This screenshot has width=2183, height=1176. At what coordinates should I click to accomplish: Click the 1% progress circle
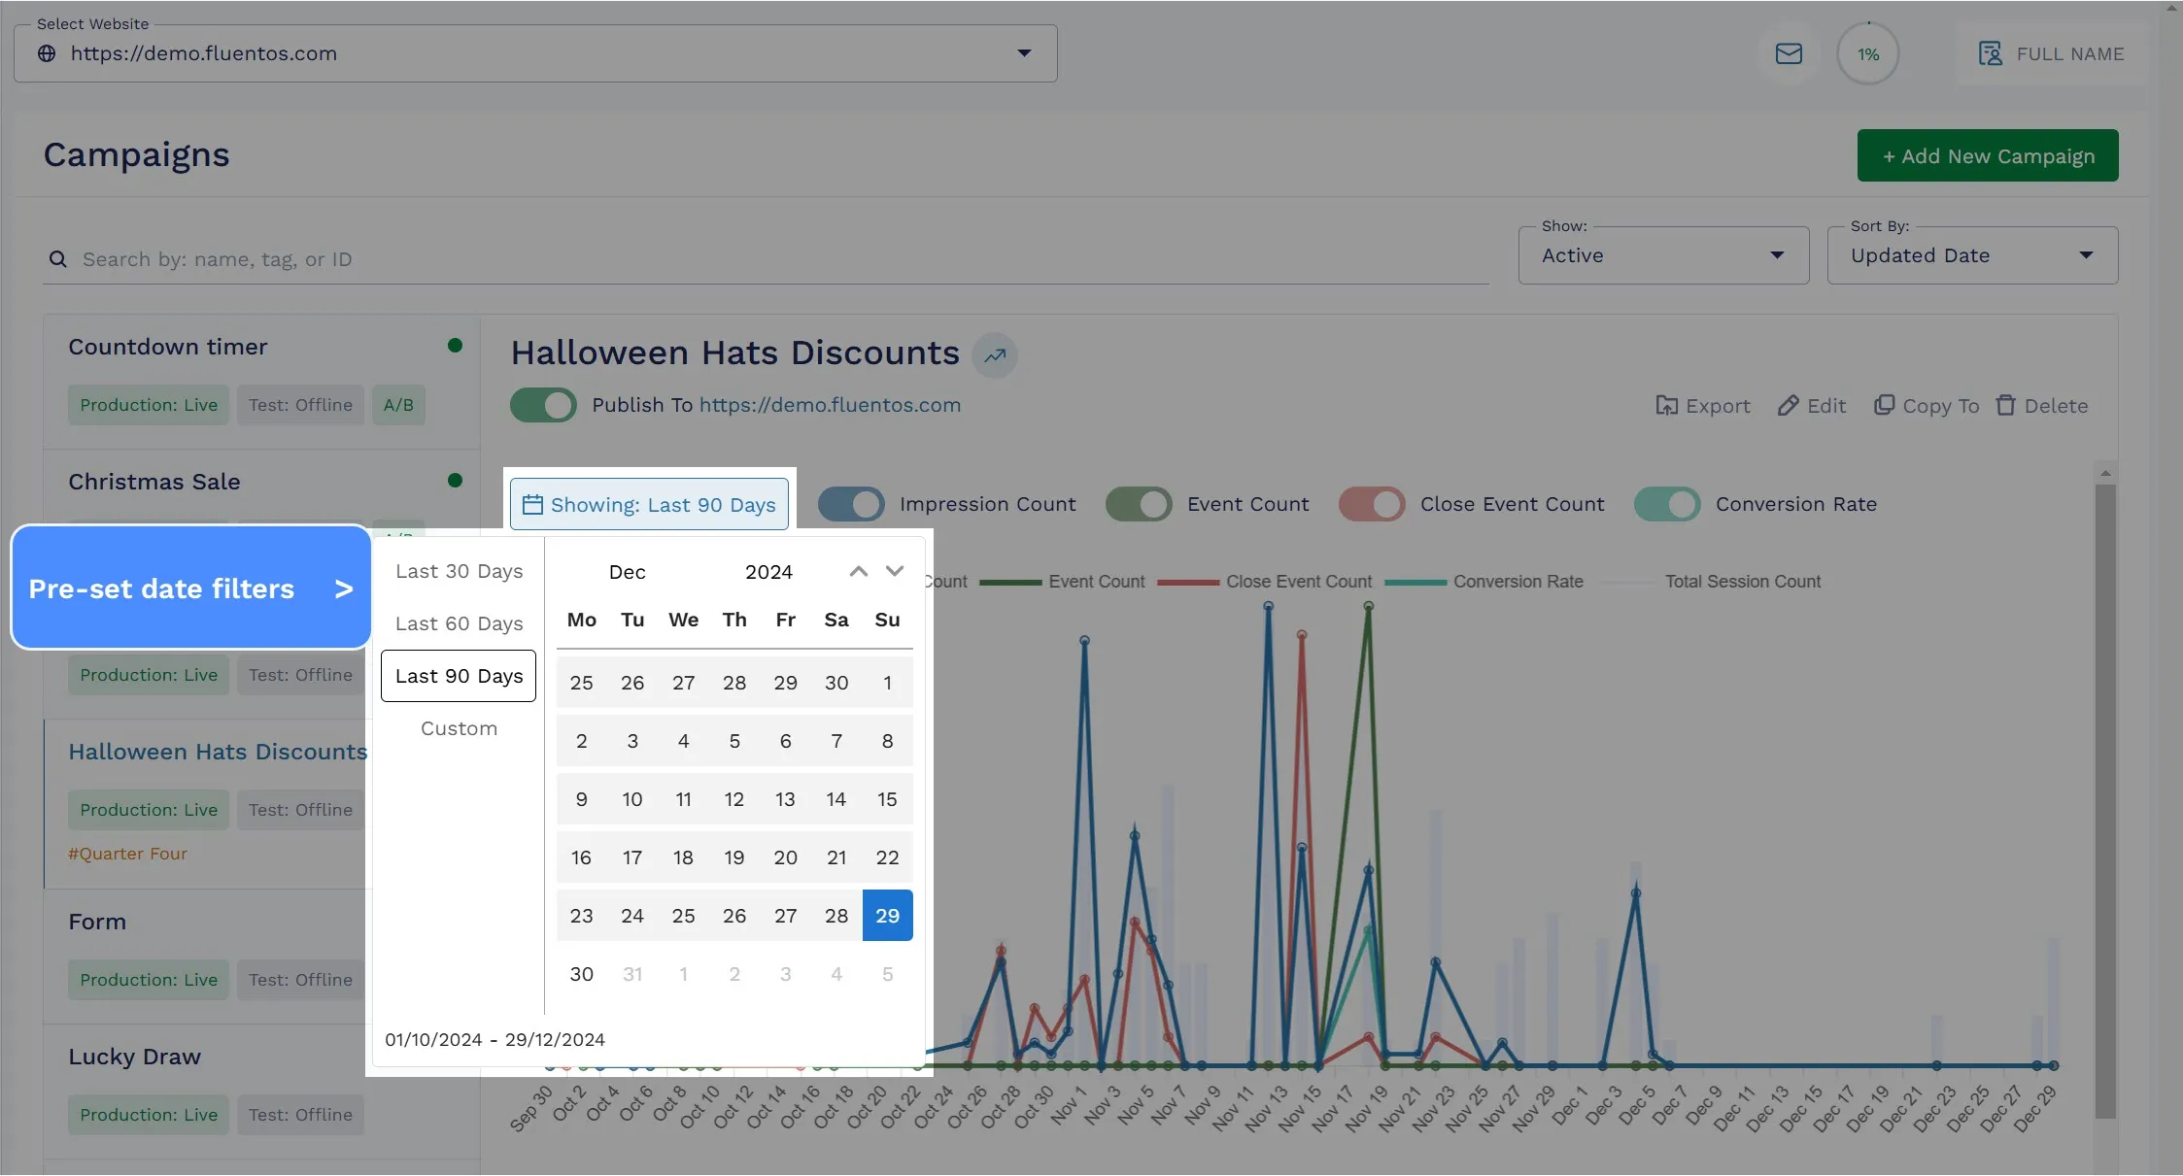[x=1867, y=54]
